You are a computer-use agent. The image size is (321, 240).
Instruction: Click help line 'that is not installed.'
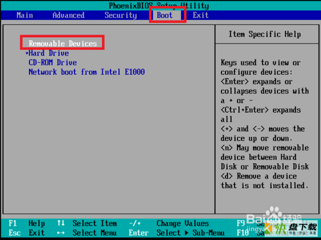265,186
